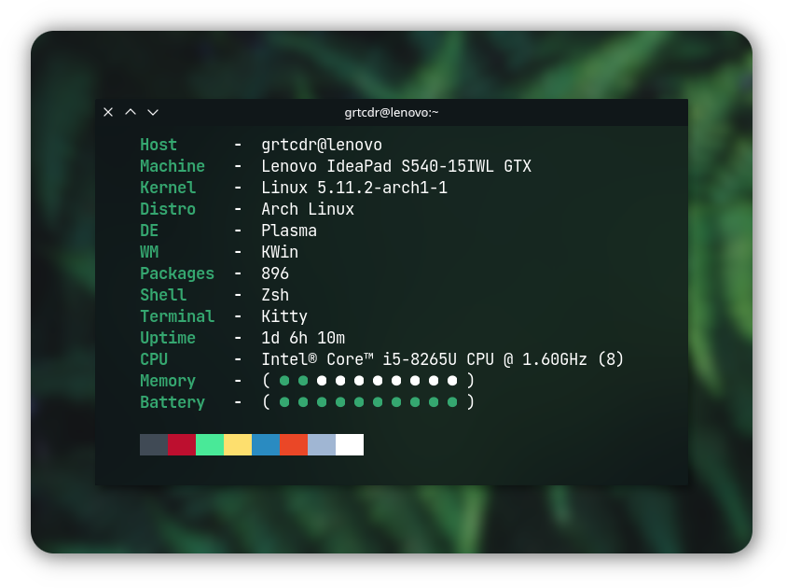Click the Host label
787x588 pixels.
tap(159, 145)
